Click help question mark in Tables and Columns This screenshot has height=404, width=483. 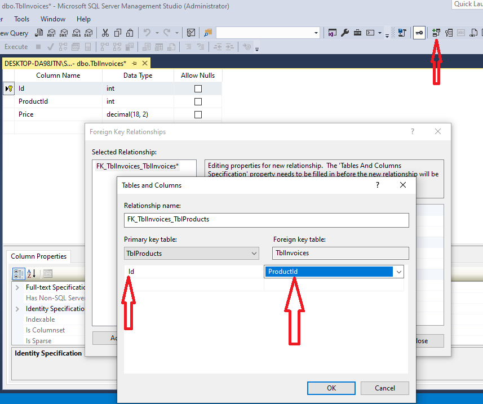click(378, 185)
